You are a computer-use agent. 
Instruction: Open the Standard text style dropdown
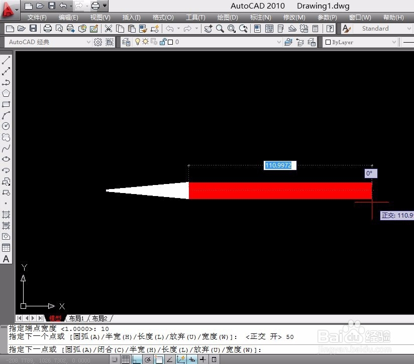(409, 29)
